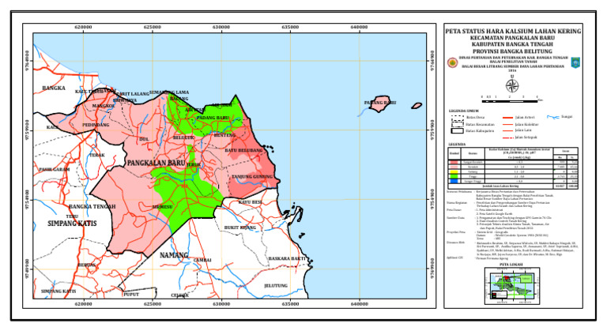Click the 'PADANG BARU' island label

point(380,103)
